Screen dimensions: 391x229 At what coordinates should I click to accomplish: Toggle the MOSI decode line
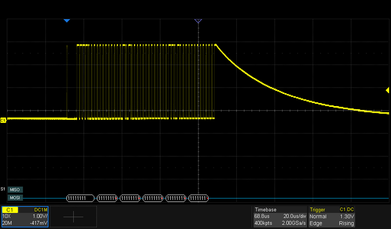click(x=15, y=198)
